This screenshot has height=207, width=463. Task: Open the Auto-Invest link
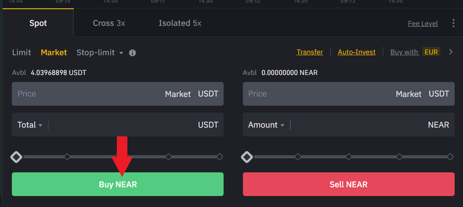356,52
